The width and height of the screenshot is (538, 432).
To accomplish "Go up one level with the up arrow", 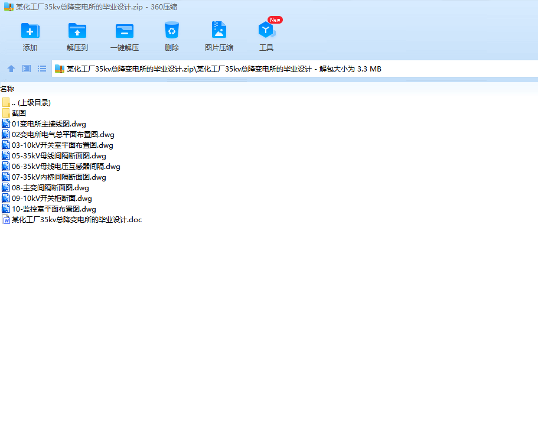I will [11, 69].
